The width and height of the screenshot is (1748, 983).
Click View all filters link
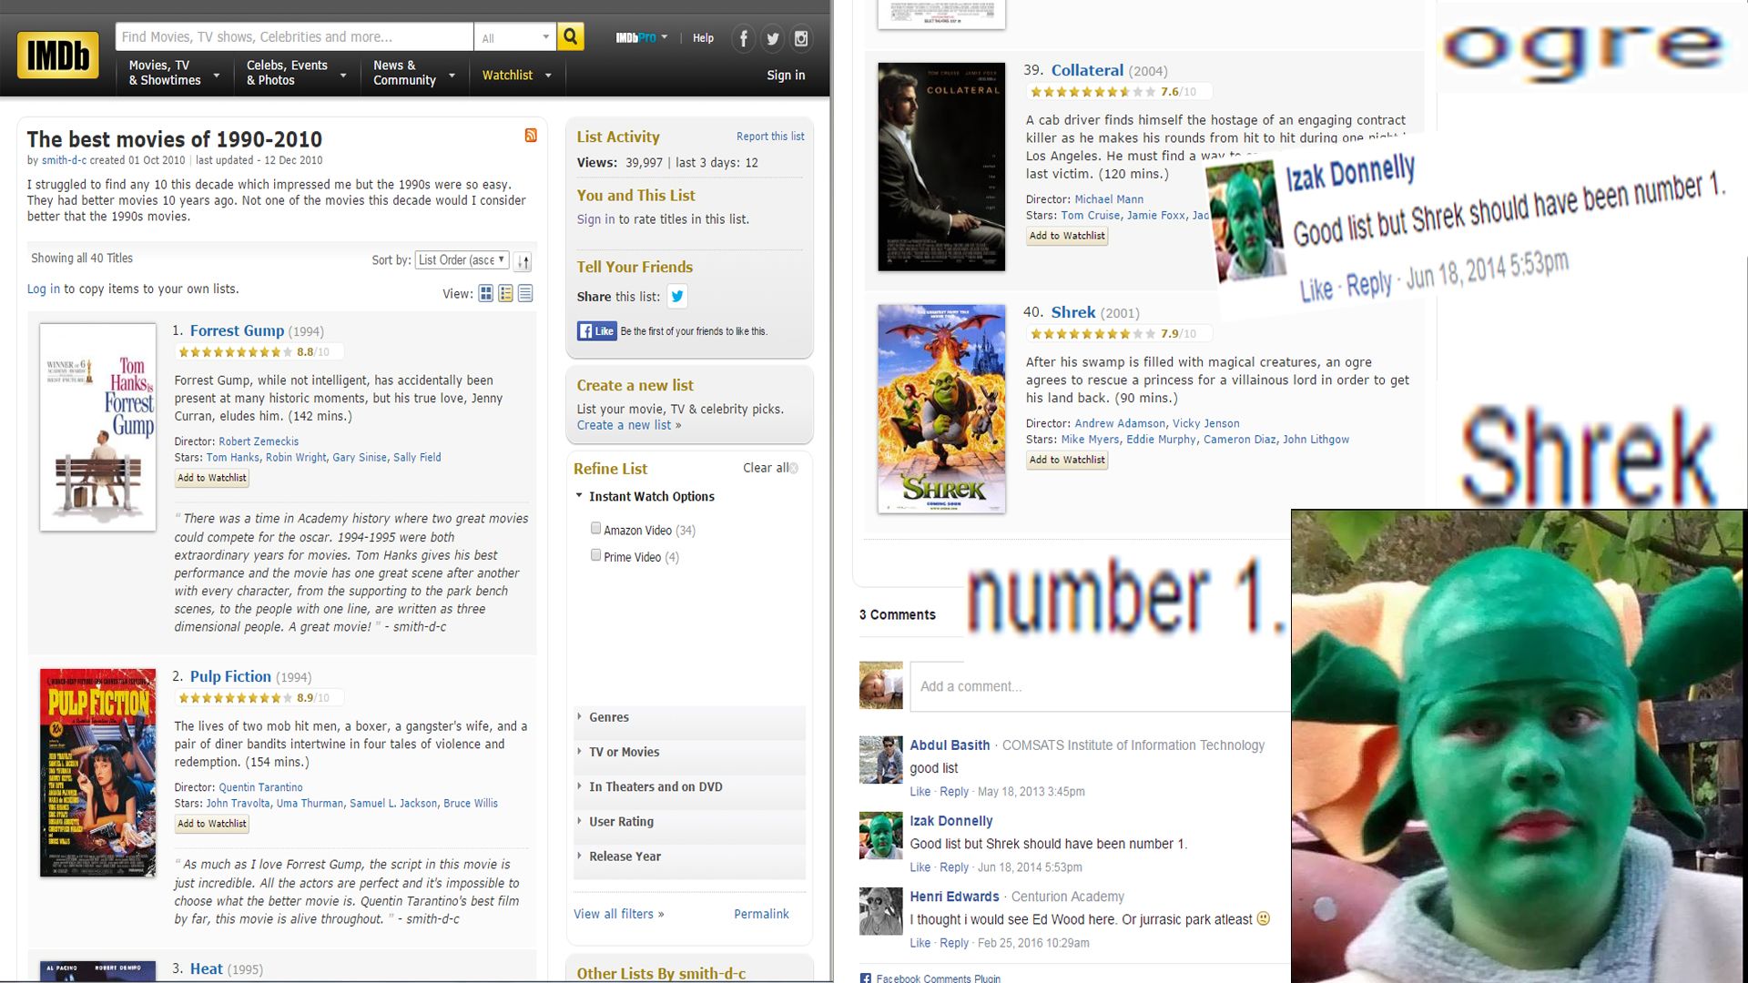pyautogui.click(x=618, y=914)
